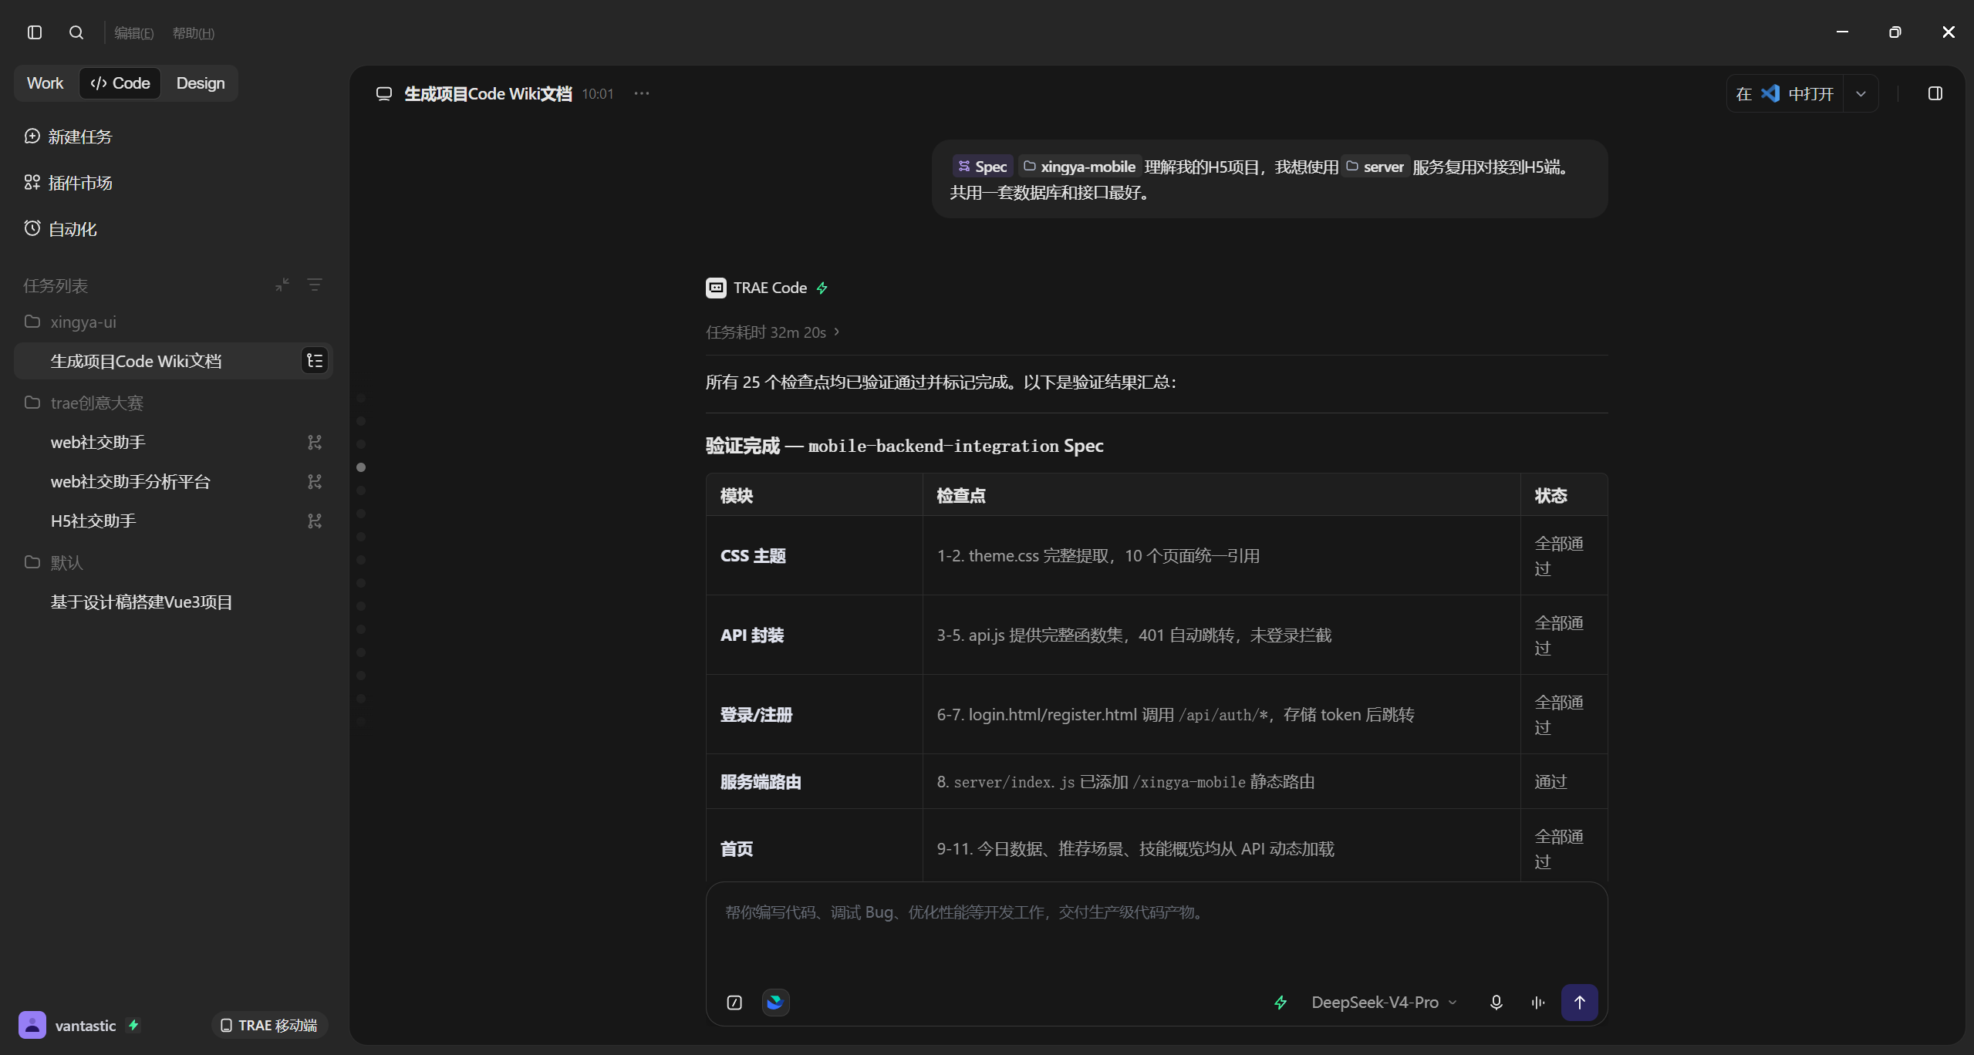Open the 帮助(H) menu
The image size is (1974, 1055).
click(x=194, y=33)
